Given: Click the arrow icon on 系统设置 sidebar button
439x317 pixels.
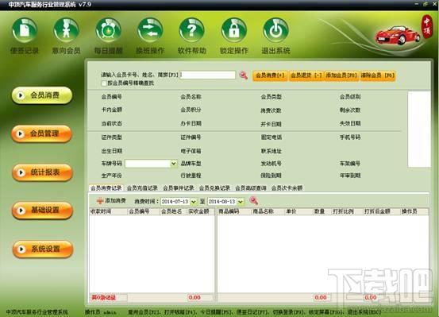Looking at the screenshot, I should click(x=21, y=249).
